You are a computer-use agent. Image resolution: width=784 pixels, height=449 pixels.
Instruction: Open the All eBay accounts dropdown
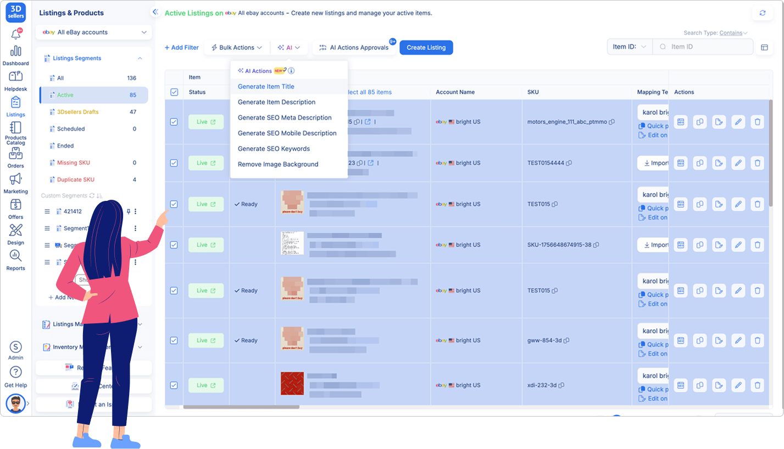coord(94,32)
